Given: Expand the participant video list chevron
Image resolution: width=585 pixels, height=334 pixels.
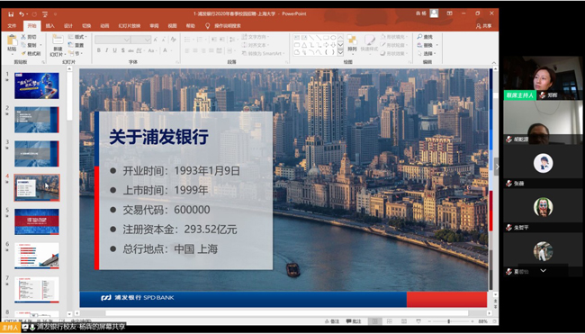Looking at the screenshot, I should (544, 271).
